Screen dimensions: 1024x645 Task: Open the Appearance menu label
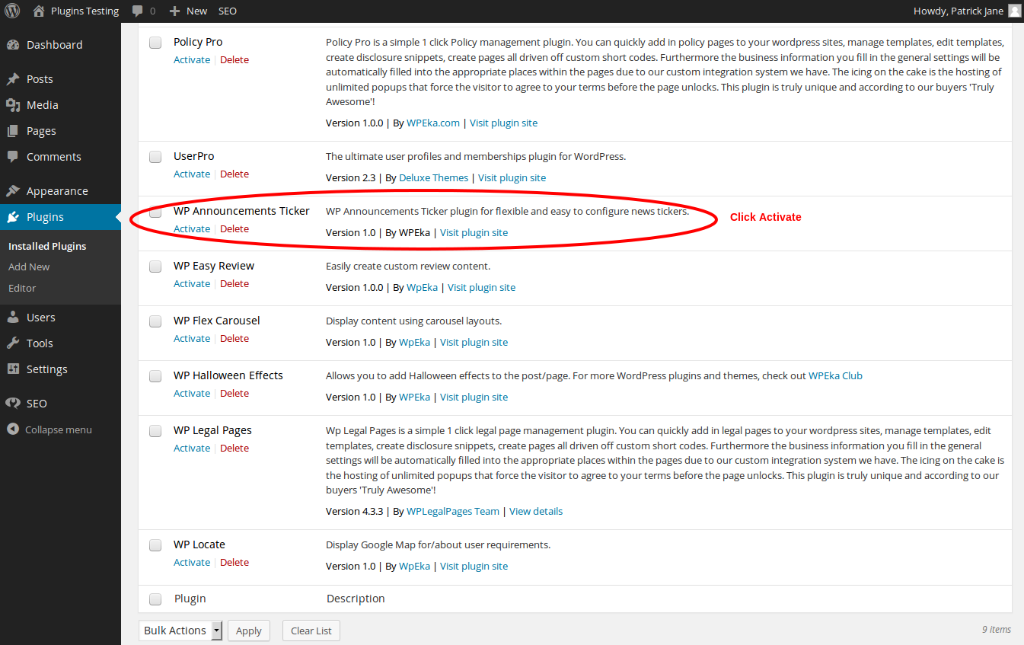click(57, 191)
